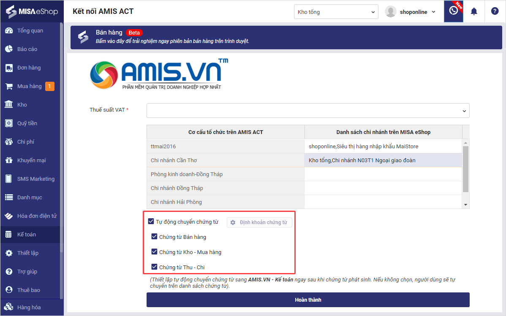Viewport: 506px width, 316px height.
Task: Uncheck Chứng từ Kho - Mua hàng
Action: click(x=154, y=252)
